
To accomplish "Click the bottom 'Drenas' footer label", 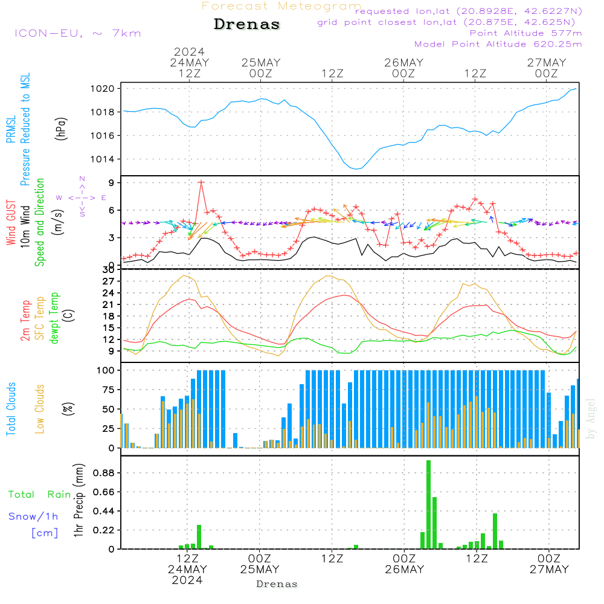I will pyautogui.click(x=277, y=584).
